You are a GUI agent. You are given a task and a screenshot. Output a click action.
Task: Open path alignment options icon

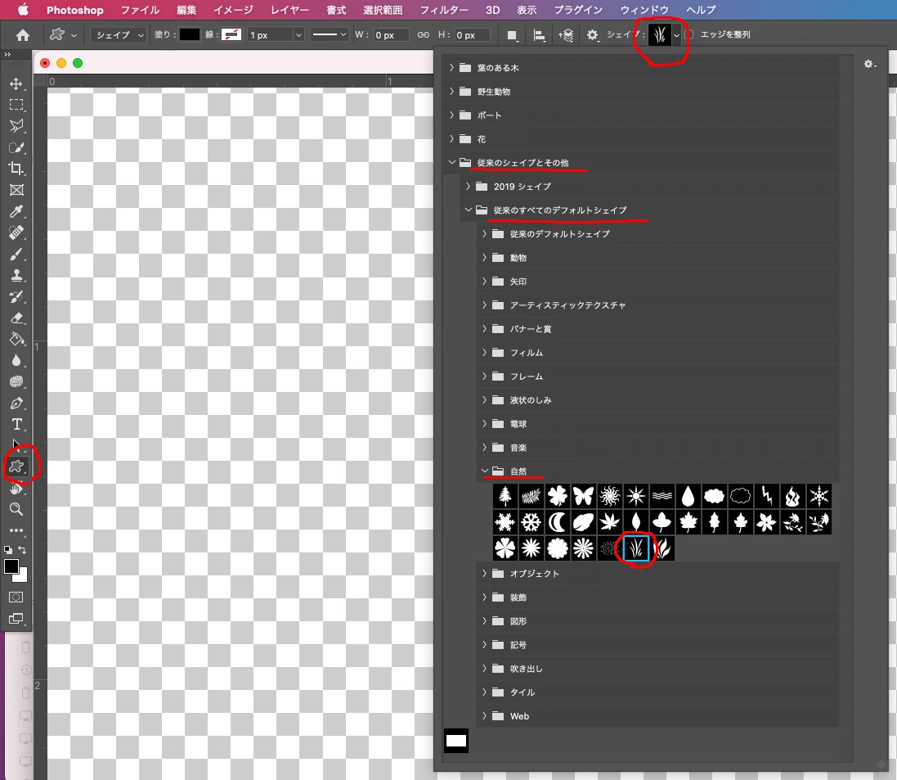[539, 35]
